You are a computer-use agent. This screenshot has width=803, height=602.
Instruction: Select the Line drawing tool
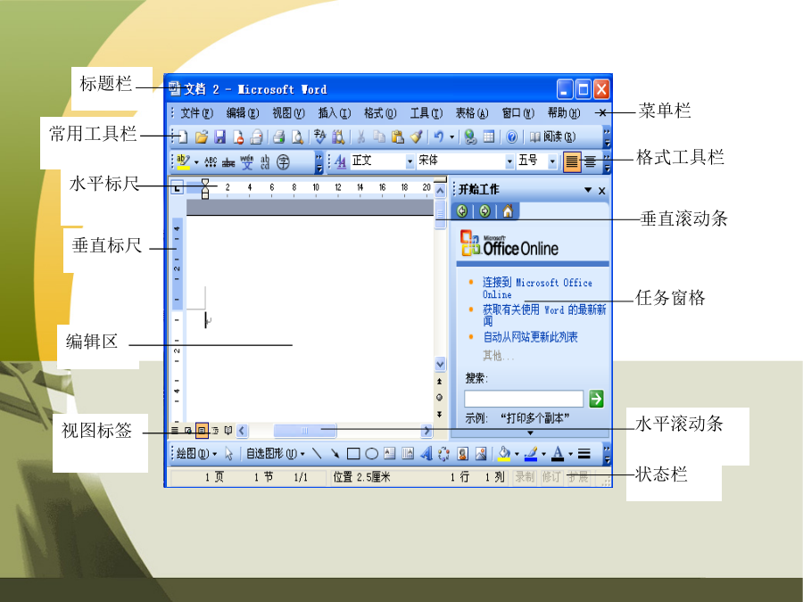317,453
